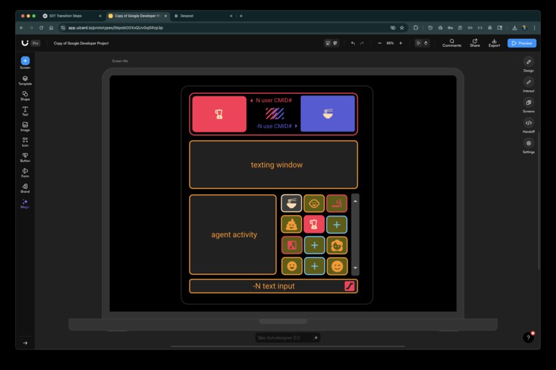The height and width of the screenshot is (370, 556).
Task: Open the Form components tool
Action: [25, 173]
